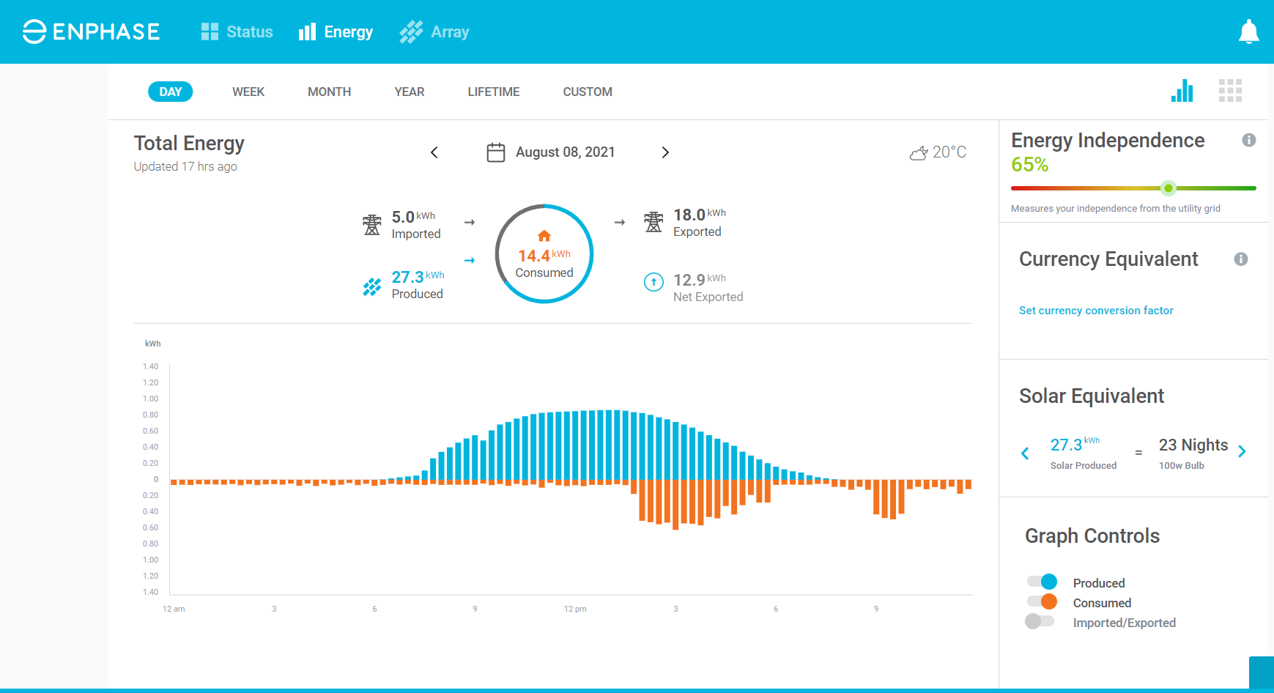This screenshot has width=1274, height=693.
Task: Open the notifications bell
Action: pyautogui.click(x=1248, y=32)
